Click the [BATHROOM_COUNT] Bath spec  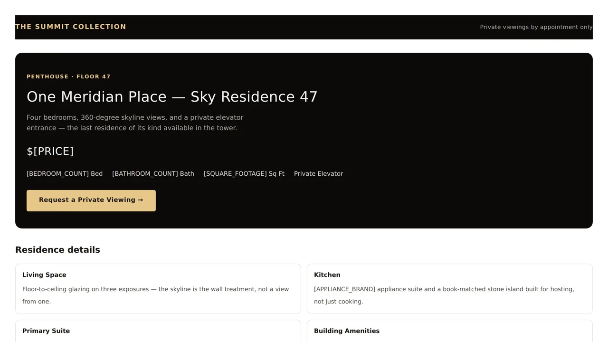(153, 173)
